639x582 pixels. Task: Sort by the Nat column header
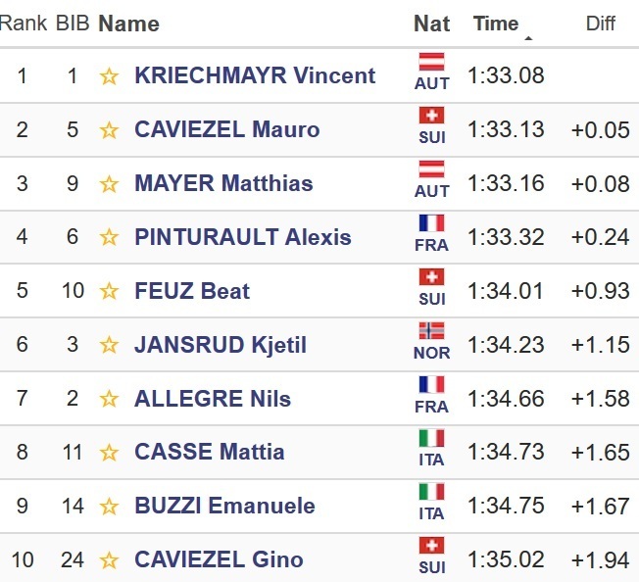coord(431,24)
